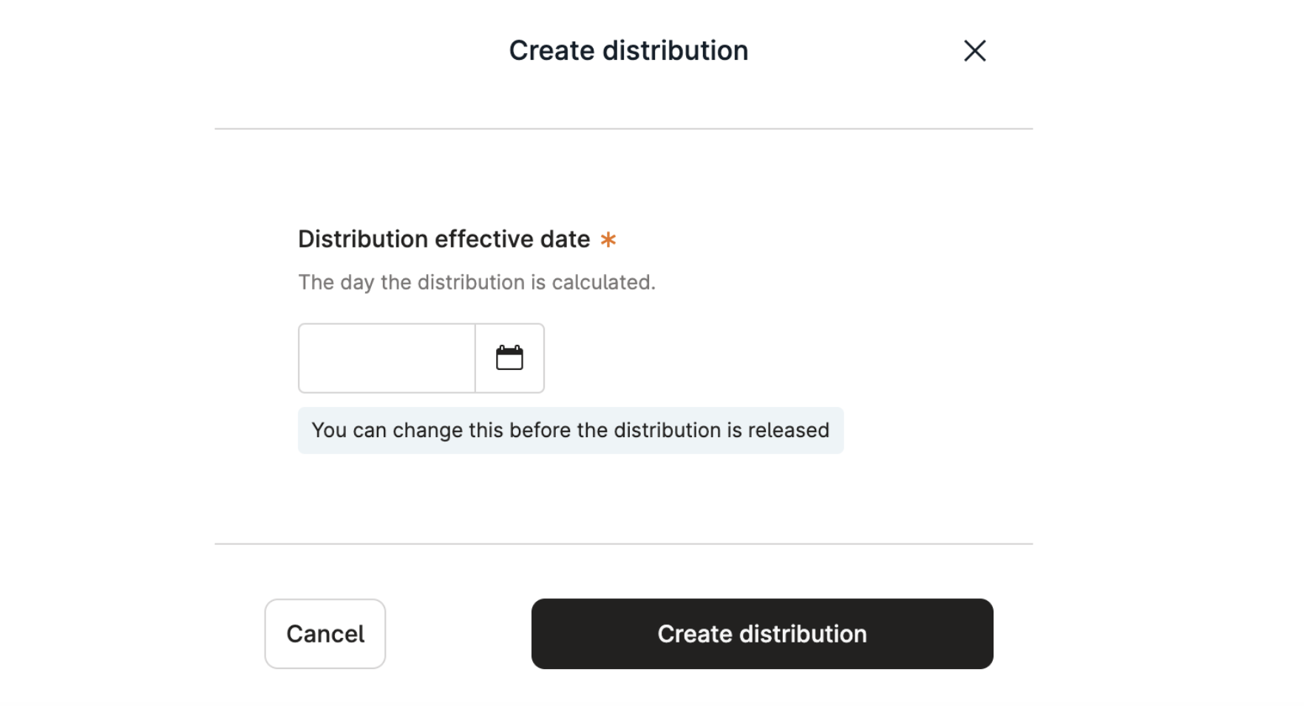
Task: Click the black Create distribution button
Action: click(x=761, y=634)
